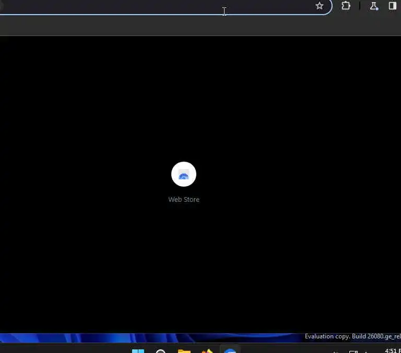The height and width of the screenshot is (353, 401).
Task: Open the taskbar clock showing 4:51
Action: 393,351
